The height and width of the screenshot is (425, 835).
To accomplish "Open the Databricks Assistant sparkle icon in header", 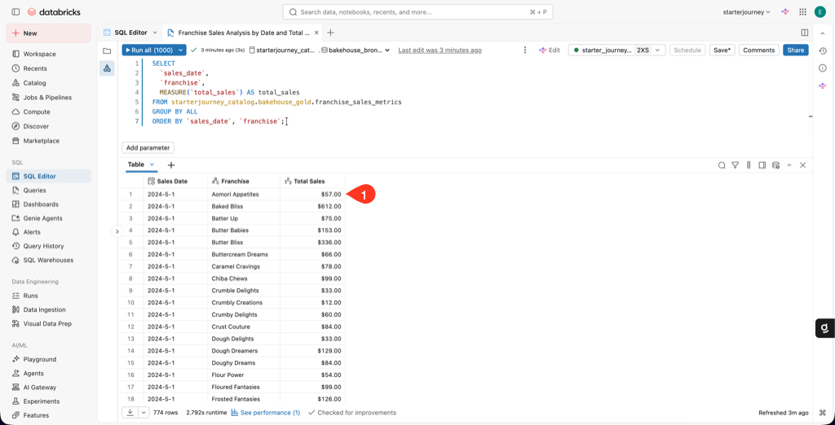I will (x=785, y=11).
